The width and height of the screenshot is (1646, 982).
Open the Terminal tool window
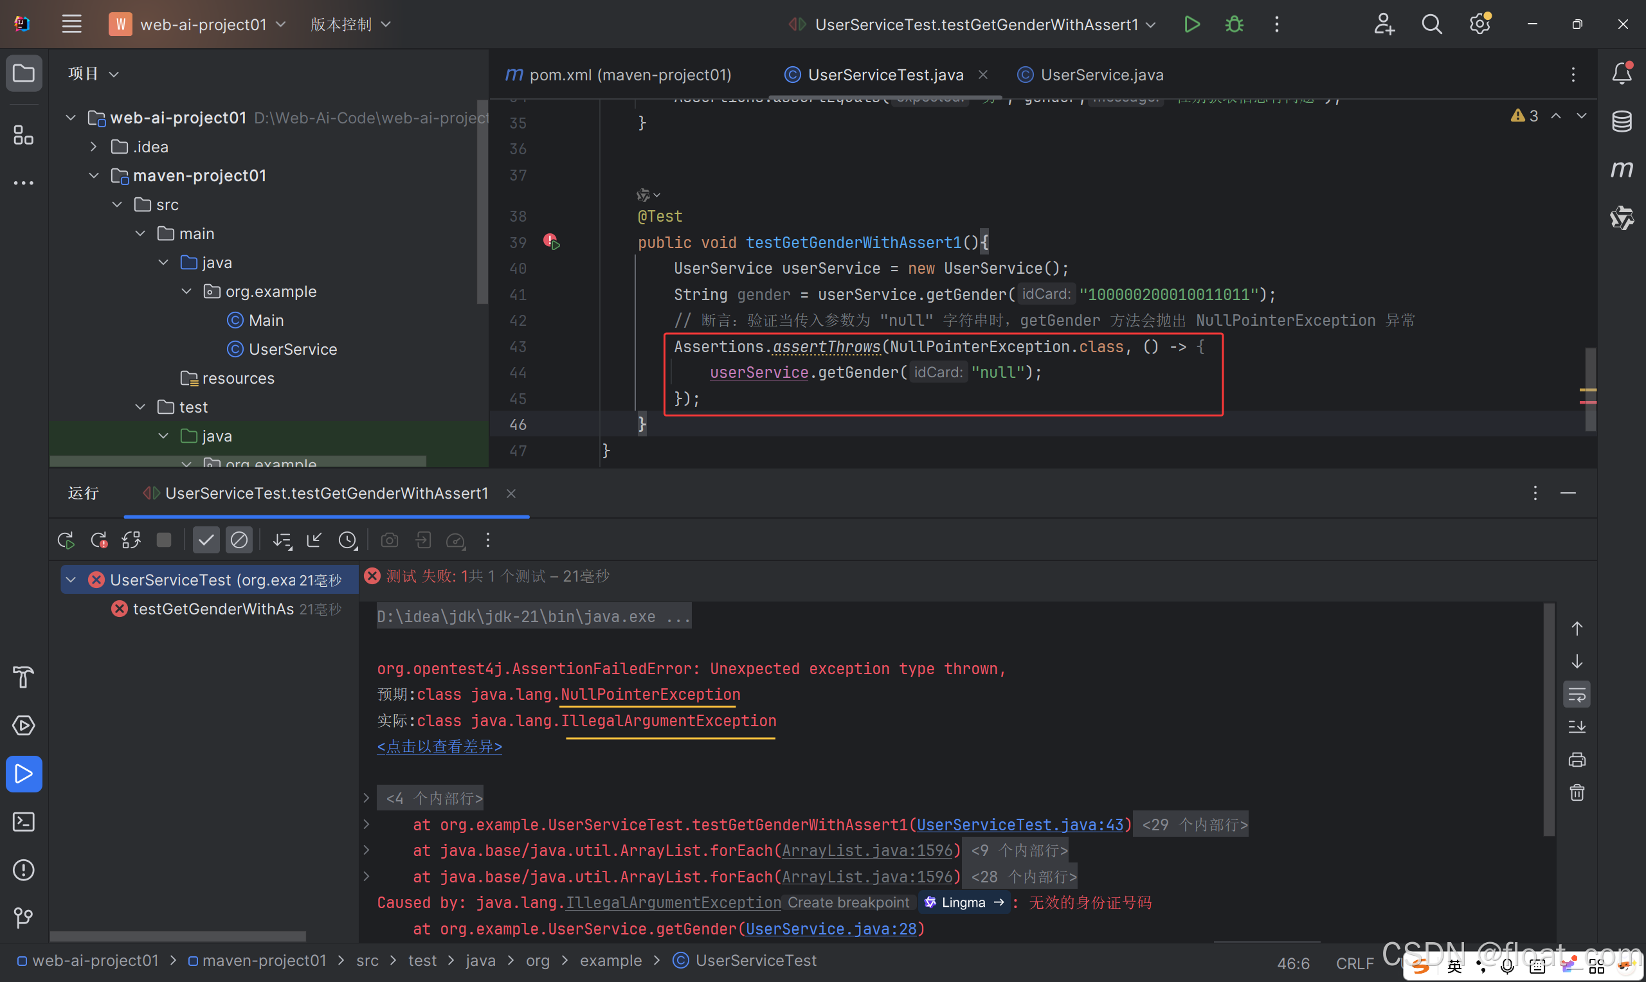pos(24,822)
